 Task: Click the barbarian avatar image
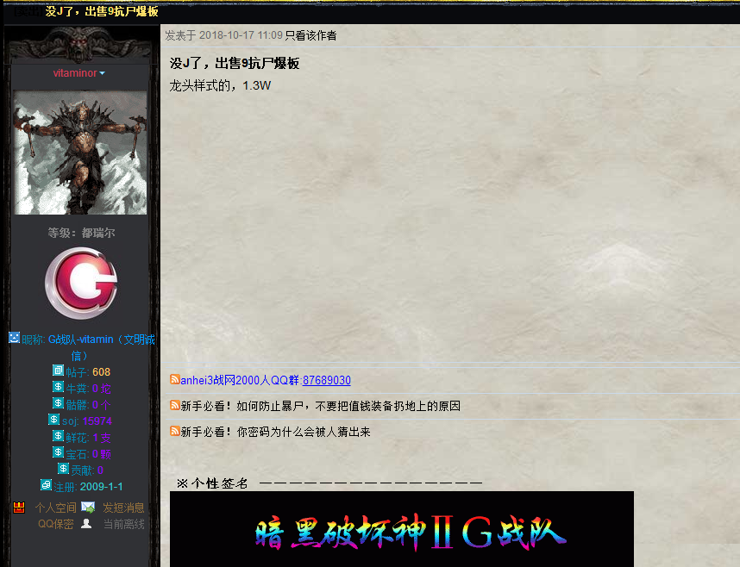pos(80,153)
